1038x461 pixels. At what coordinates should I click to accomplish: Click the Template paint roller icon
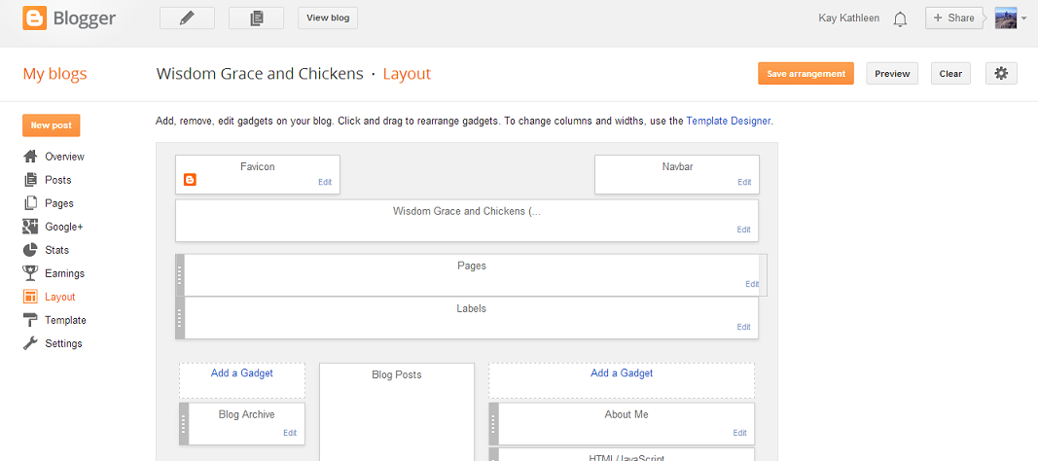click(31, 320)
